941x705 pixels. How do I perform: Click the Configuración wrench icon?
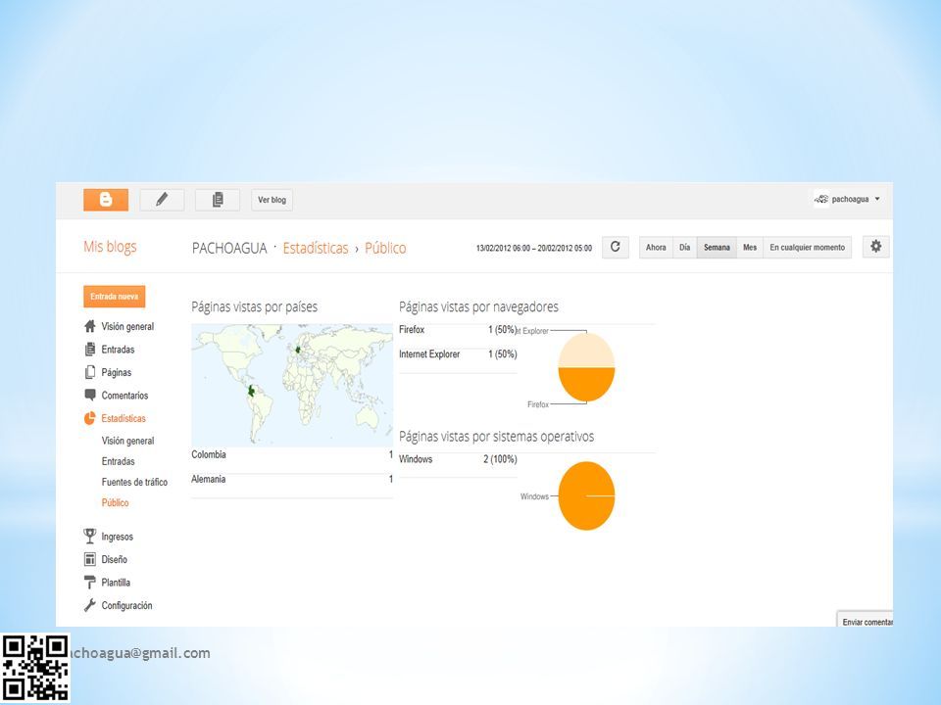tap(90, 605)
